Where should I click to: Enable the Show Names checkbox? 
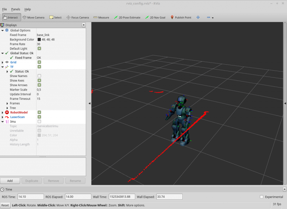point(39,76)
